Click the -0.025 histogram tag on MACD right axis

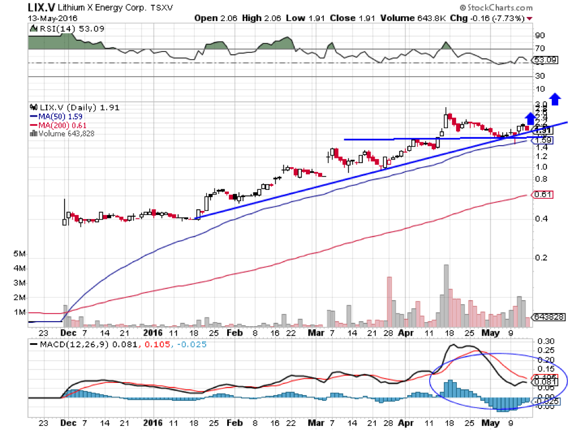[x=546, y=401]
